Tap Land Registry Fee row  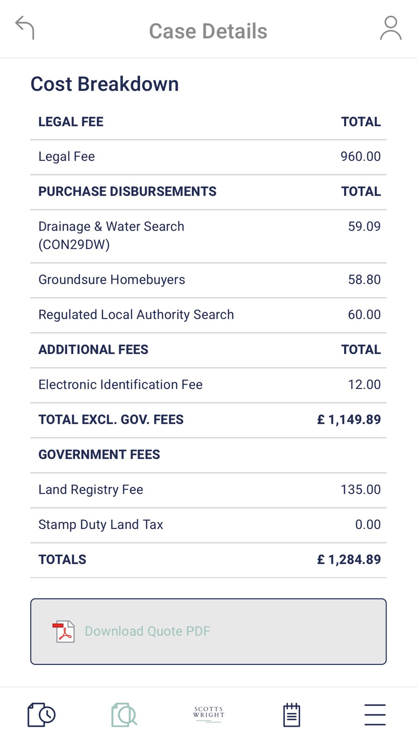pyautogui.click(x=208, y=490)
